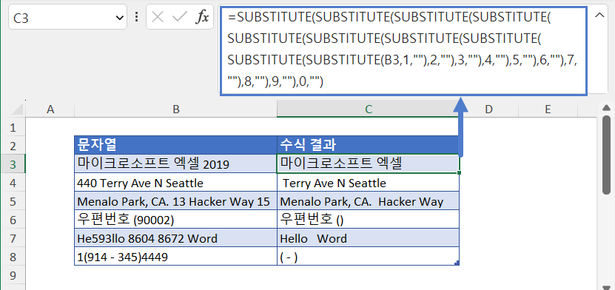
Task: Select row 3 header
Action: (13, 163)
